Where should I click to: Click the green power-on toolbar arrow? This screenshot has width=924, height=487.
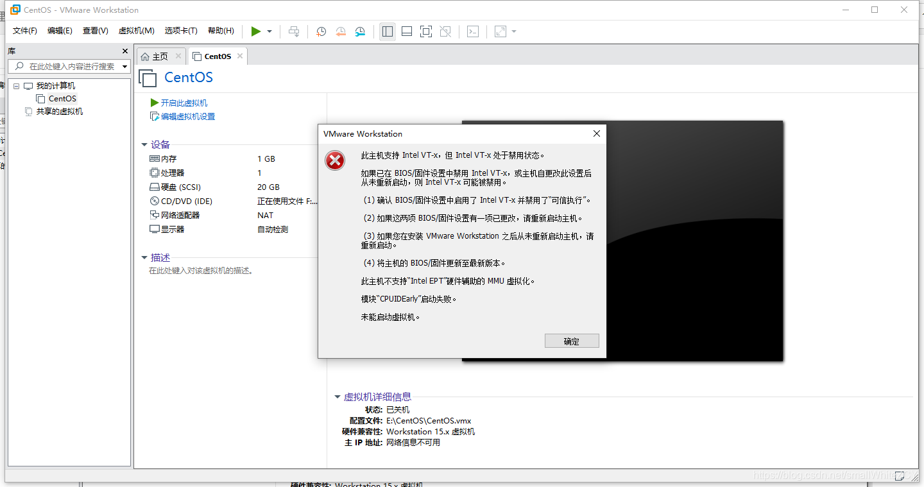coord(256,31)
